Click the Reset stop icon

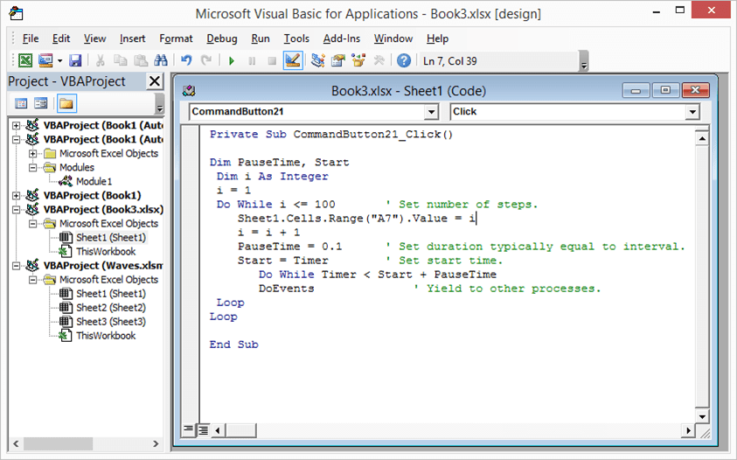272,60
